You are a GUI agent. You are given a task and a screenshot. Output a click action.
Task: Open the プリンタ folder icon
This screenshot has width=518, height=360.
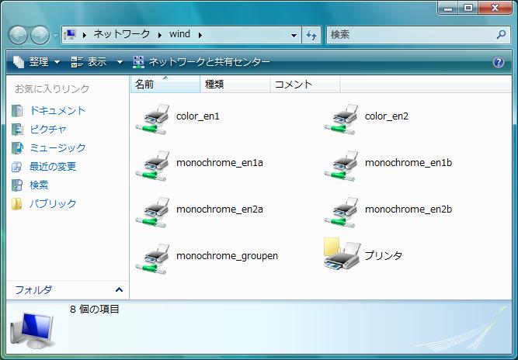click(342, 254)
